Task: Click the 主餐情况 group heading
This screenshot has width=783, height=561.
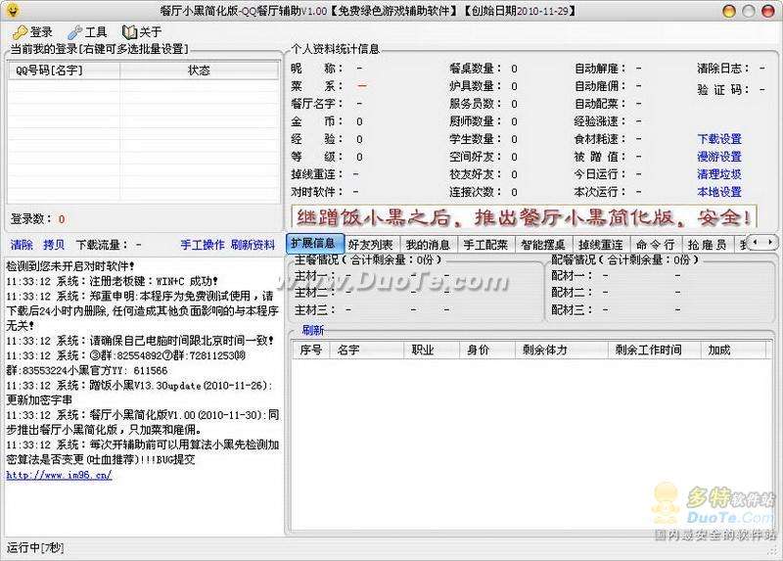Action: (368, 259)
